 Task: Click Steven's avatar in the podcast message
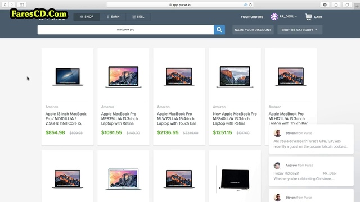point(277,133)
